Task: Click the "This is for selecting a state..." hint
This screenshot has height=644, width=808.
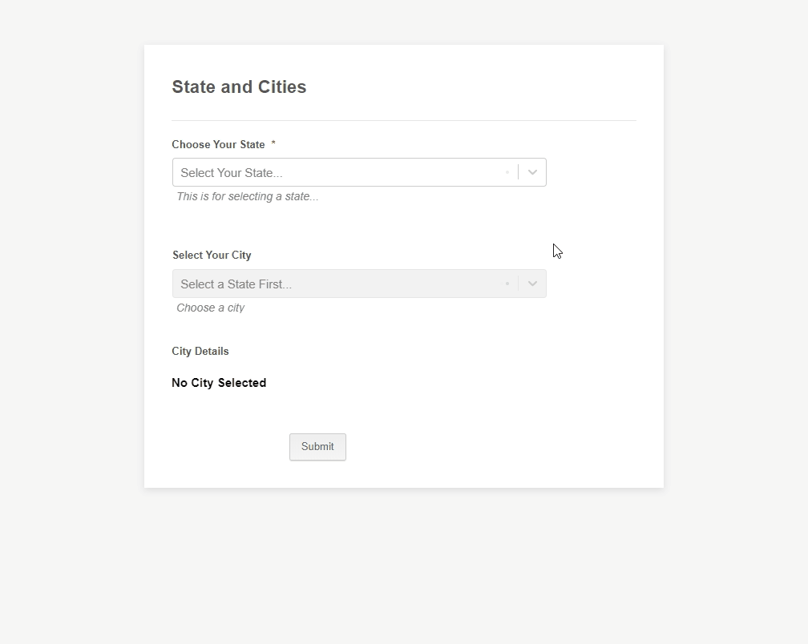Action: click(247, 196)
